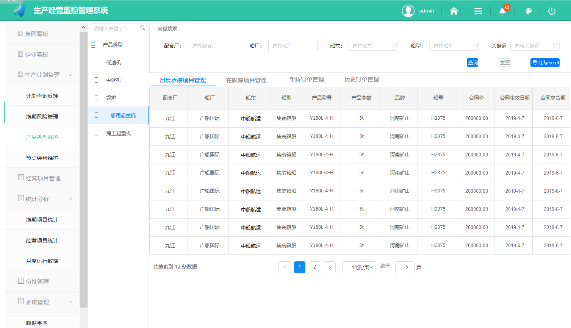Open the 10条/页 page size dropdown

click(x=359, y=267)
